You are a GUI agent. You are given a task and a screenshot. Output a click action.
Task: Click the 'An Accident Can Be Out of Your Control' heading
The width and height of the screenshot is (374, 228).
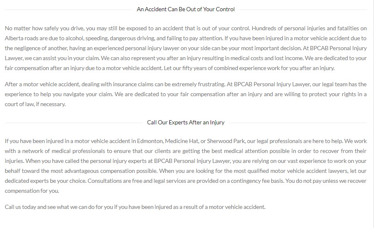(x=186, y=9)
